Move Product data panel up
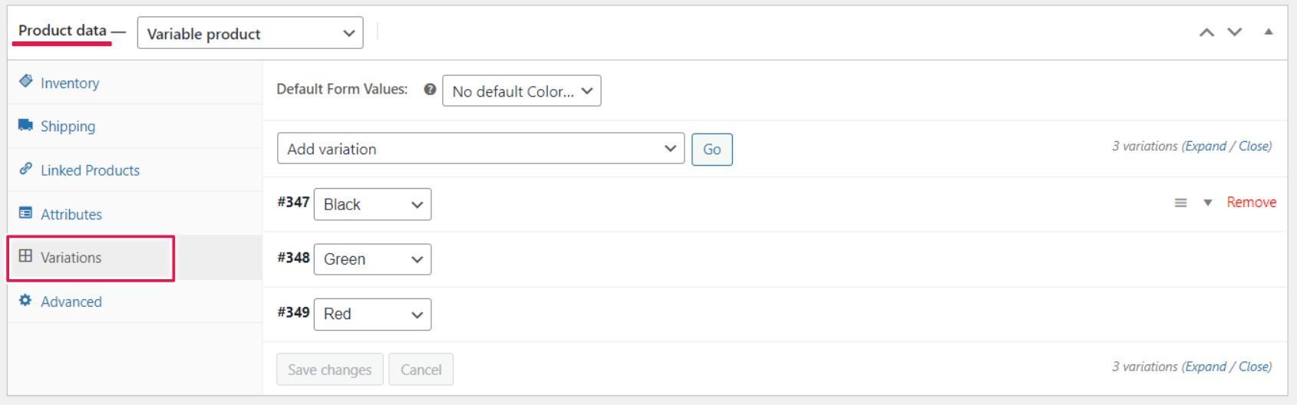The height and width of the screenshot is (405, 1297). click(x=1206, y=32)
